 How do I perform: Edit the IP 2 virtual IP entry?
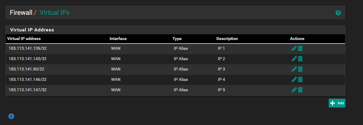pyautogui.click(x=294, y=59)
